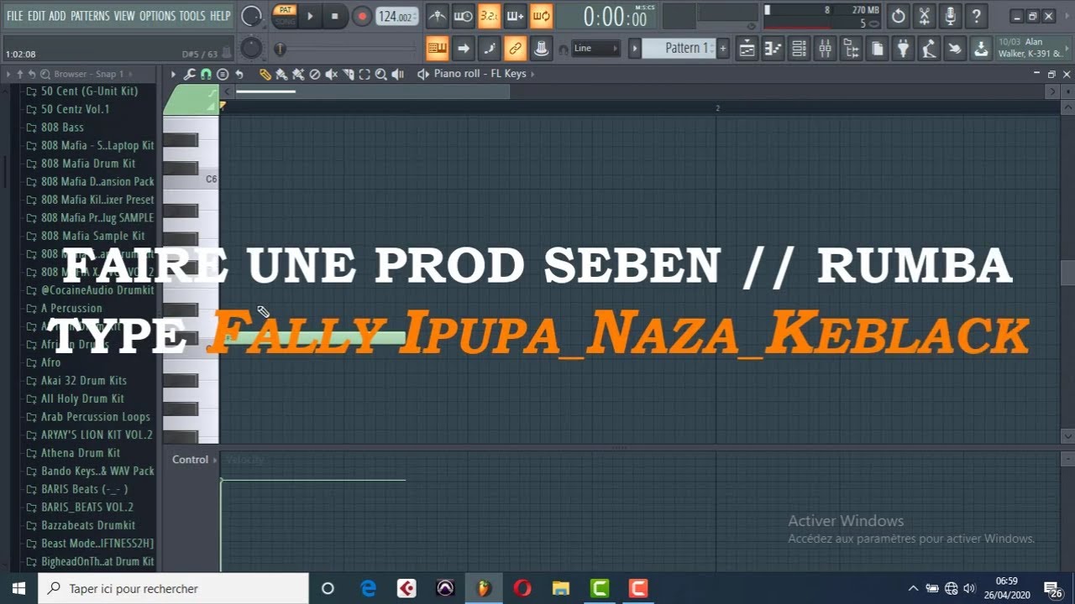Open the Pattern 1 selector
Viewport: 1075px width, 604px height.
pos(679,49)
